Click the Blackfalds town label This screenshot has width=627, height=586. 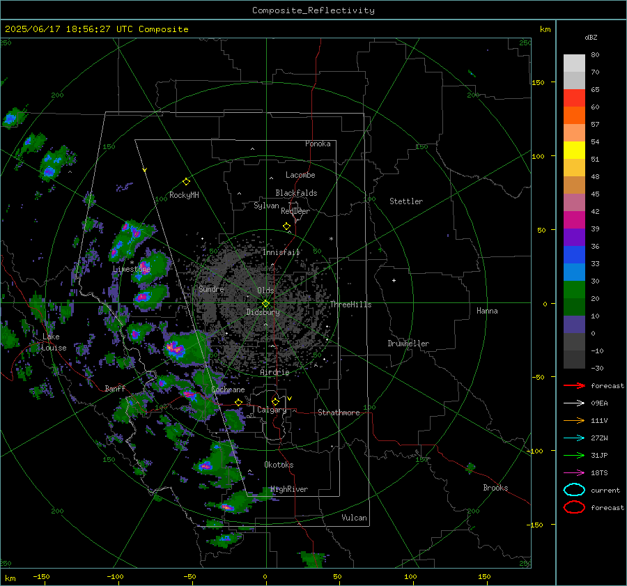point(296,193)
